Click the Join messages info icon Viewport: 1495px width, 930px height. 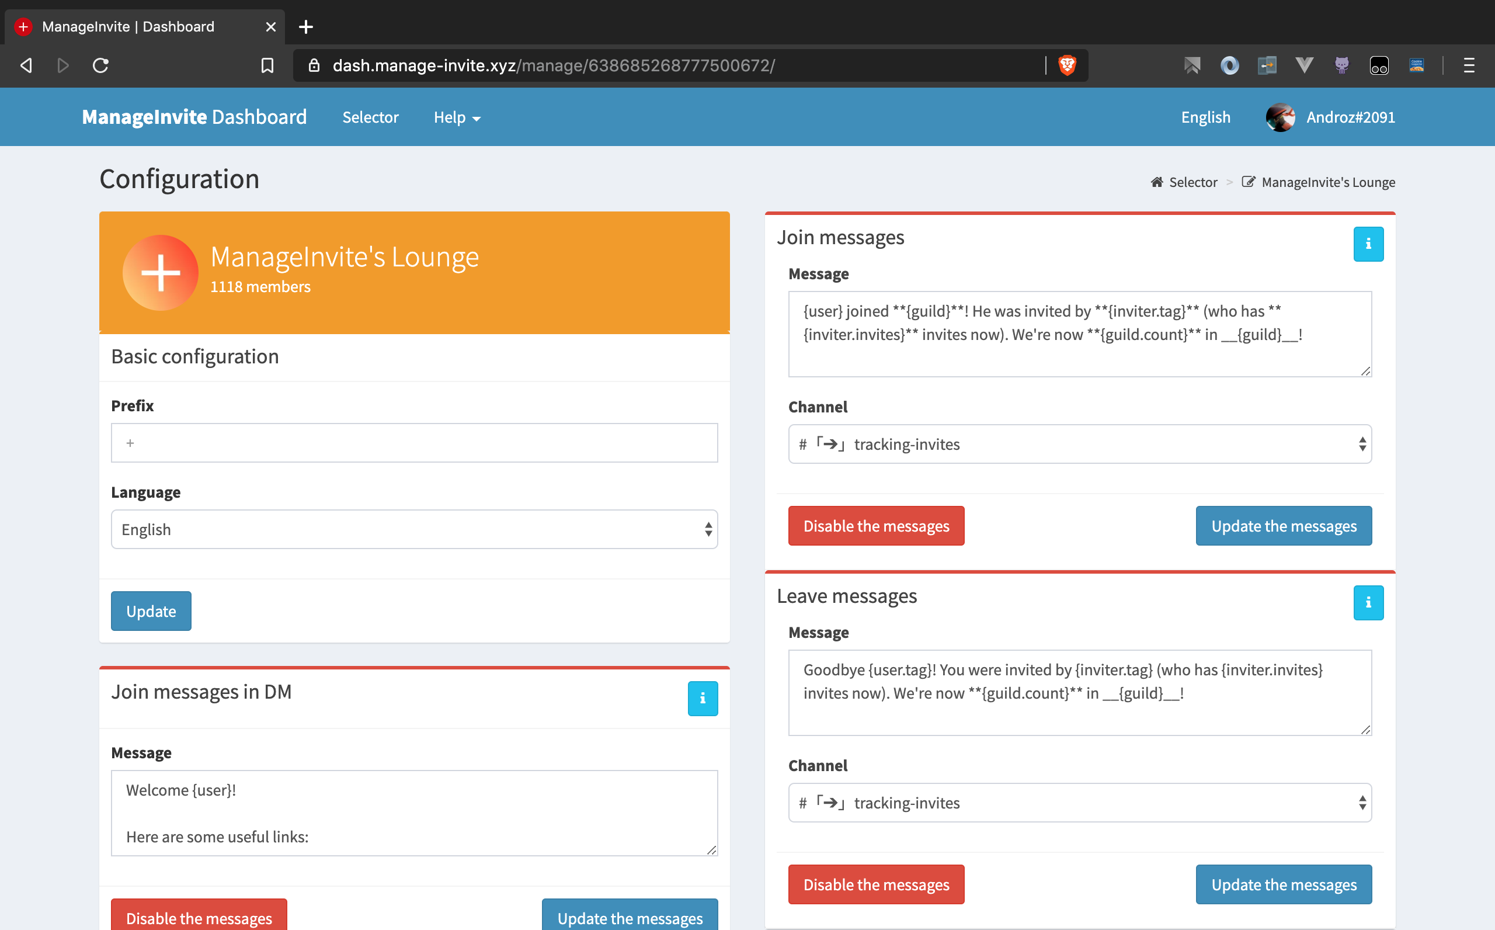point(1368,244)
